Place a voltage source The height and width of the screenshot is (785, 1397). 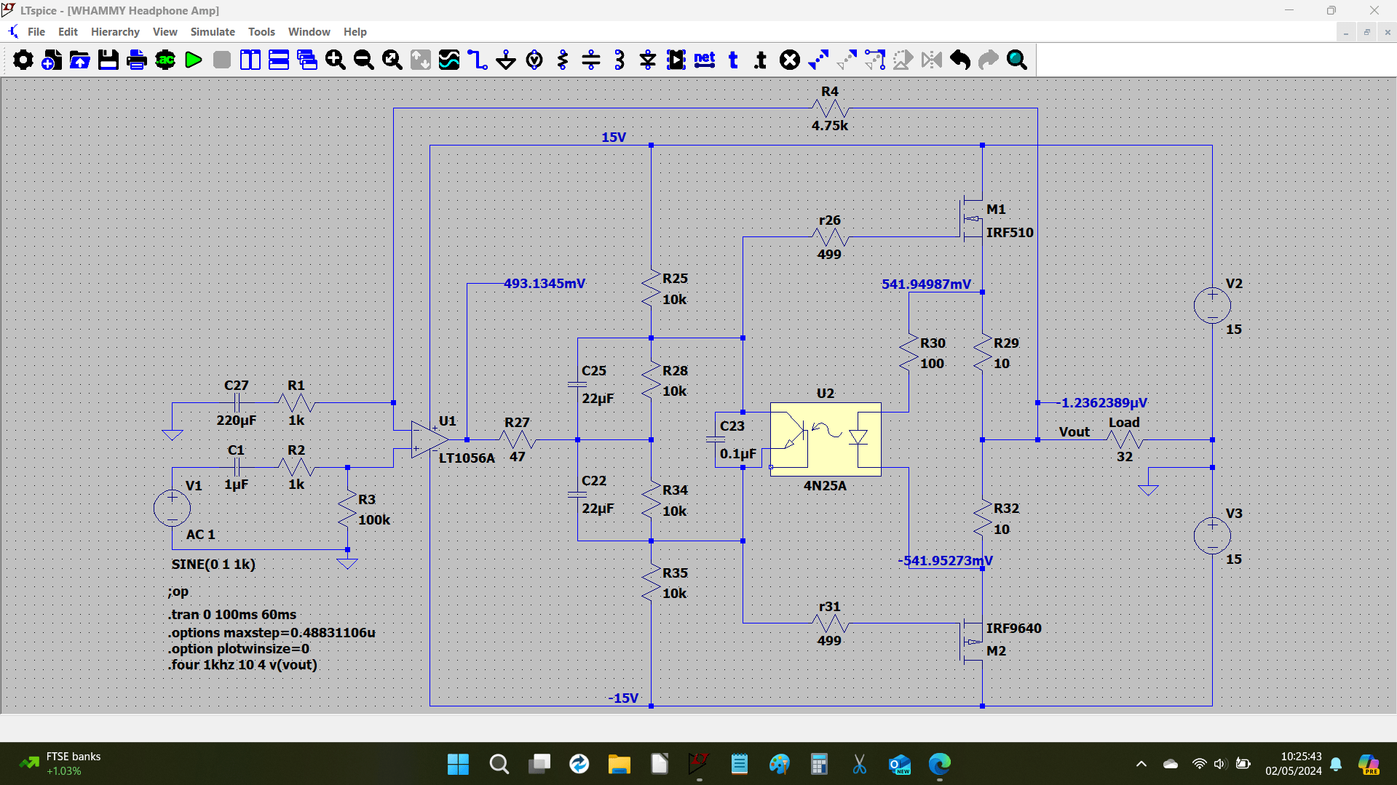(534, 60)
